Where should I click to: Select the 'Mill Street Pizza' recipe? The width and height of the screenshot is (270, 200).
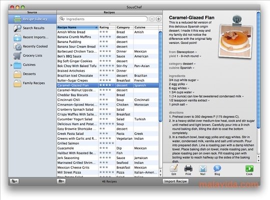click(69, 172)
